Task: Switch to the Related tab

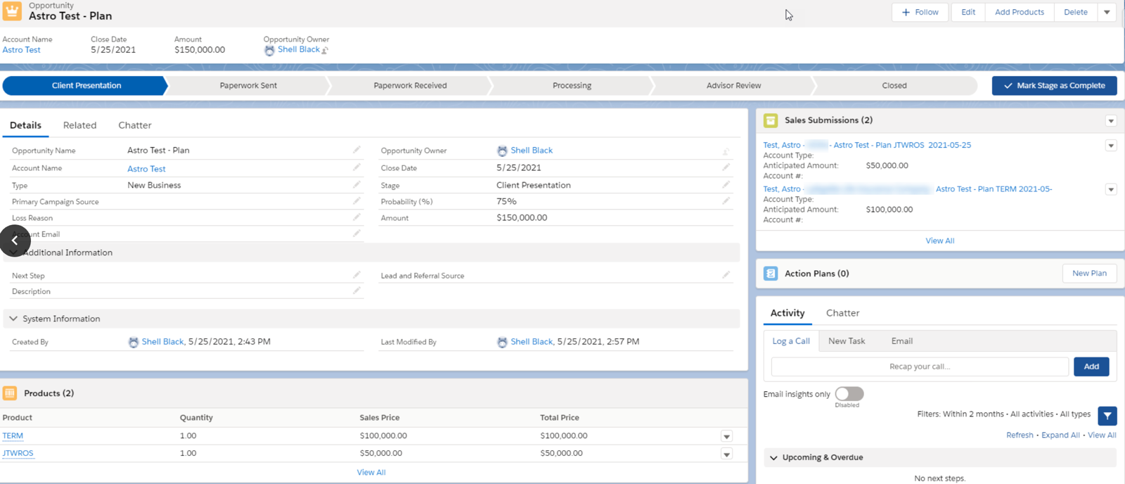Action: point(79,125)
